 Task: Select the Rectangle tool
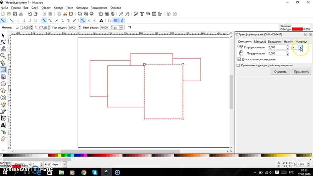tap(3, 70)
